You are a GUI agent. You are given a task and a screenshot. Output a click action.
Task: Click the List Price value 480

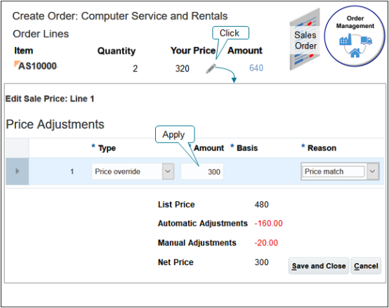pyautogui.click(x=261, y=205)
